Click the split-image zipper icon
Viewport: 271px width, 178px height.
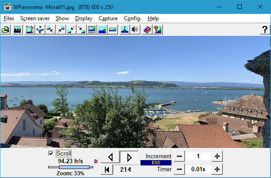[125, 30]
